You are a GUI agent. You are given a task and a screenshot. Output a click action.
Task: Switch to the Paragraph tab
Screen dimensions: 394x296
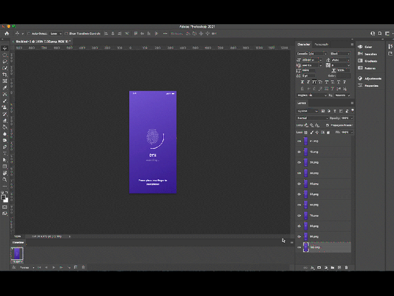click(x=322, y=44)
